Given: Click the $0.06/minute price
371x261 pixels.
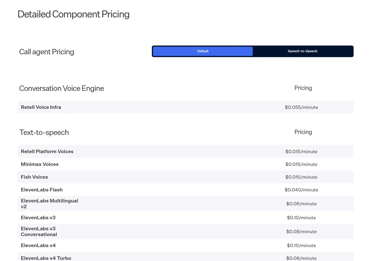Looking at the screenshot, I should click(x=301, y=203).
